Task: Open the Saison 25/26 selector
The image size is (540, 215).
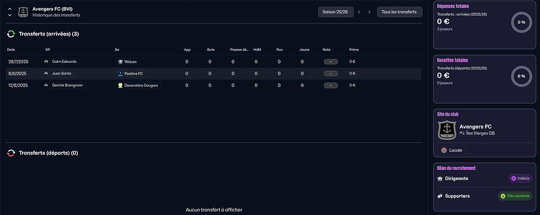Action: 335,12
